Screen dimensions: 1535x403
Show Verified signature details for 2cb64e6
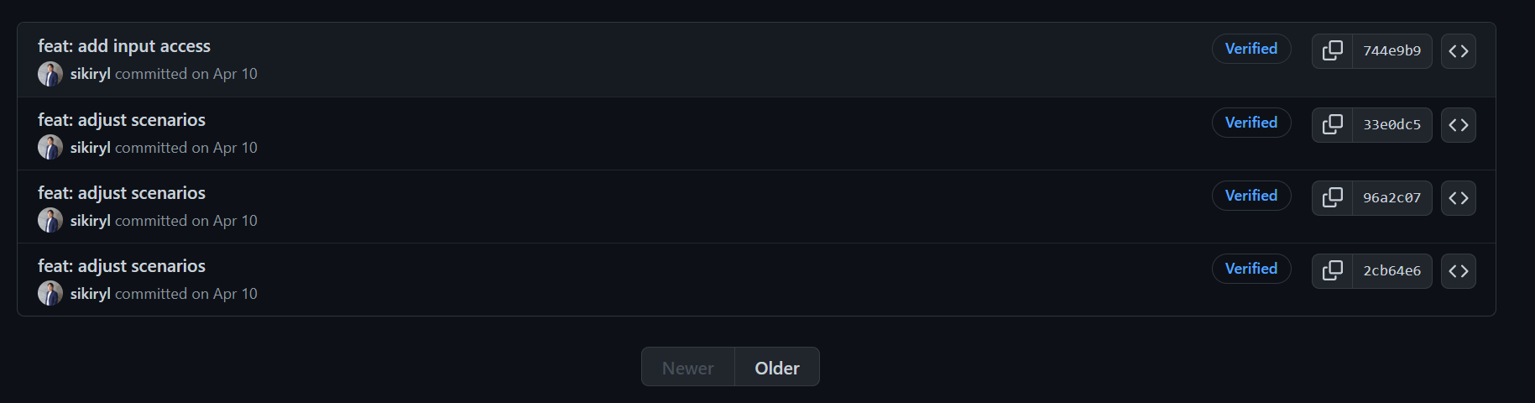1250,269
